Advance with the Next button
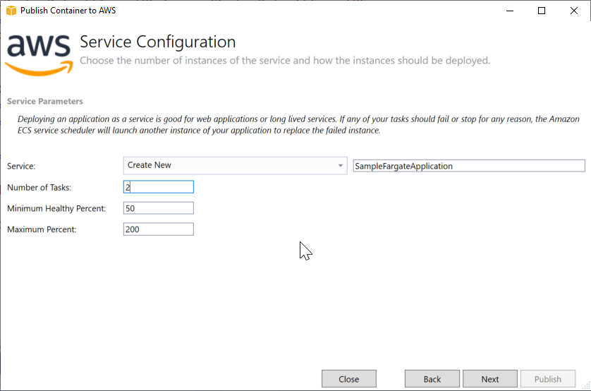The height and width of the screenshot is (391, 591). click(x=490, y=378)
